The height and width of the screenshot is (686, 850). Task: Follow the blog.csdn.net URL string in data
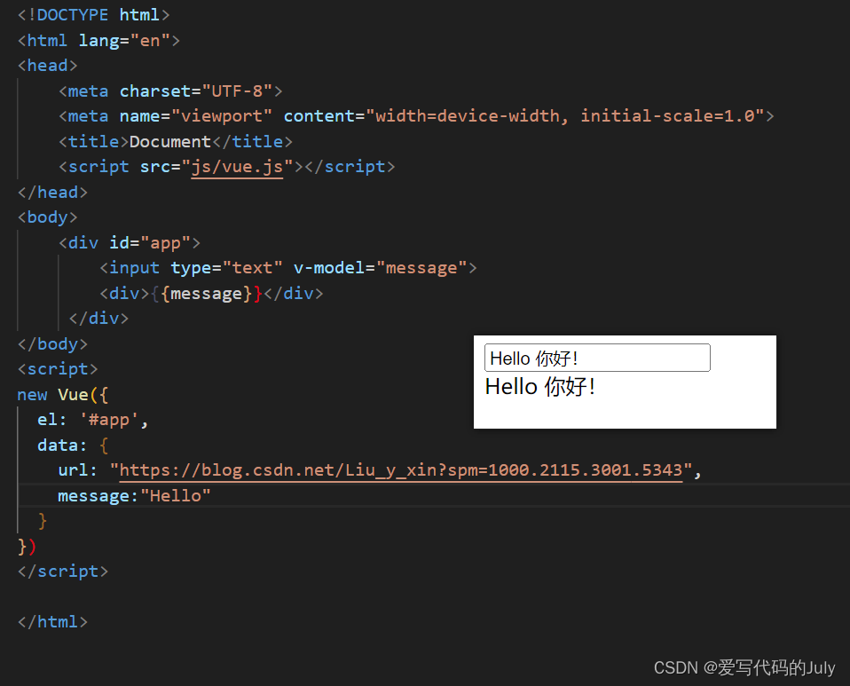(401, 470)
